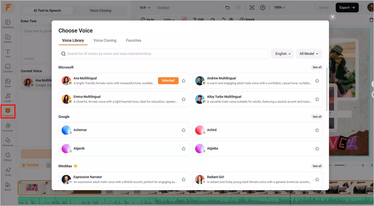Open the Templates panel in sidebar
This screenshot has width=374, height=206.
coord(7,24)
